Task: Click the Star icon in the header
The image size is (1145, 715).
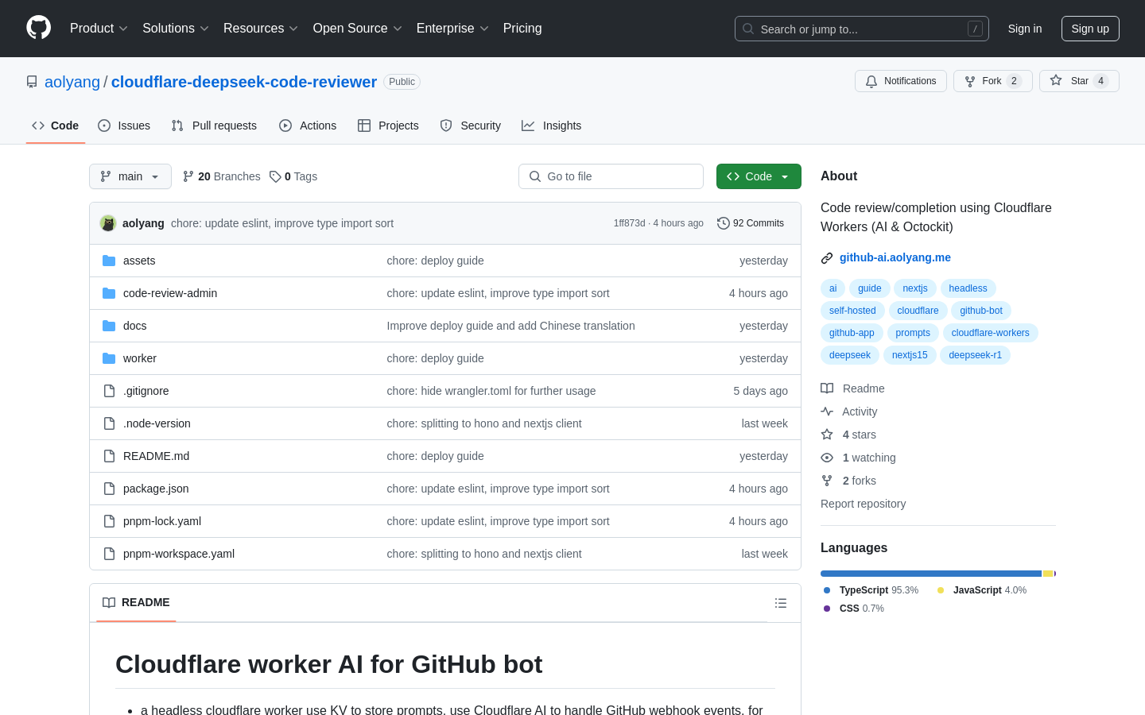Action: [x=1056, y=80]
